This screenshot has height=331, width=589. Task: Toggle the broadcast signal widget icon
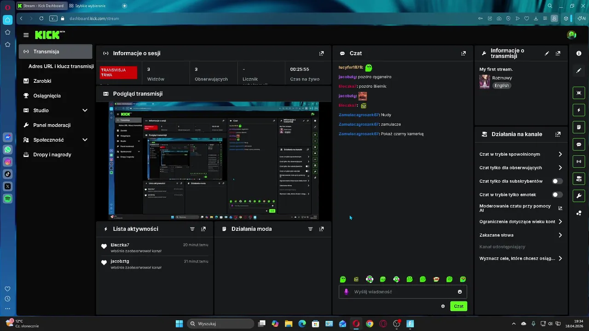(x=579, y=162)
